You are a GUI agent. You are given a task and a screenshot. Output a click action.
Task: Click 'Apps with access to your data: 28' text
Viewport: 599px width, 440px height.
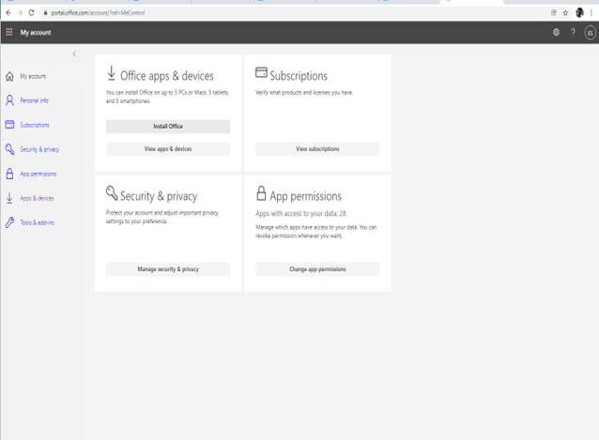pos(301,213)
